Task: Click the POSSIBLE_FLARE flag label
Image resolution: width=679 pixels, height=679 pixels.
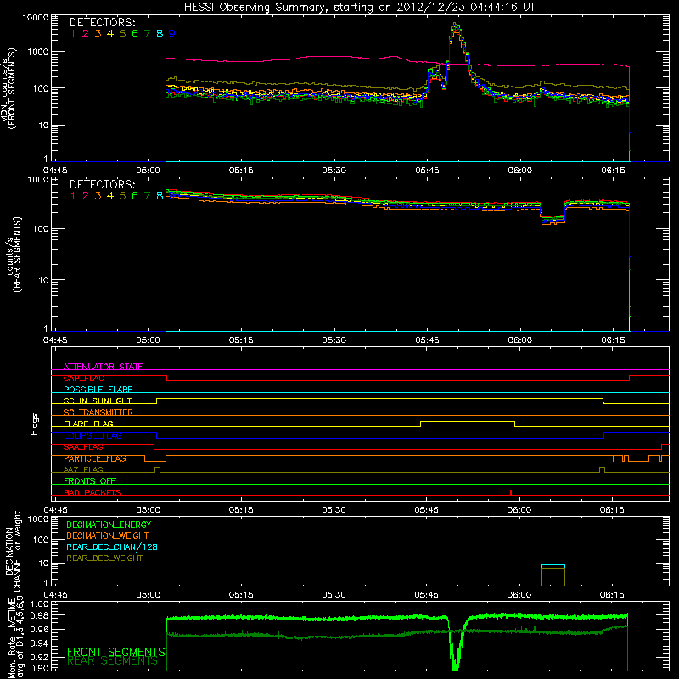Action: tap(98, 390)
